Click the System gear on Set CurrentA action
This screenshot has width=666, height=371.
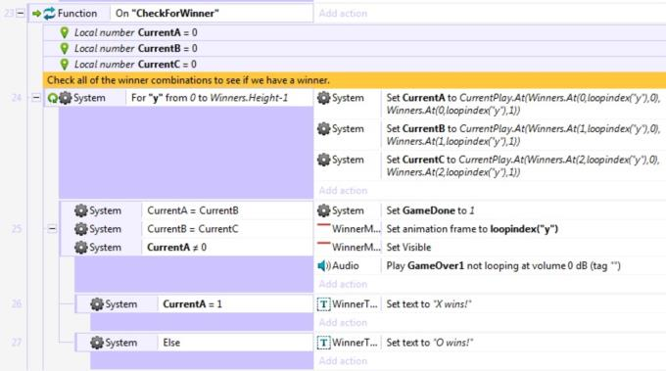coord(323,98)
